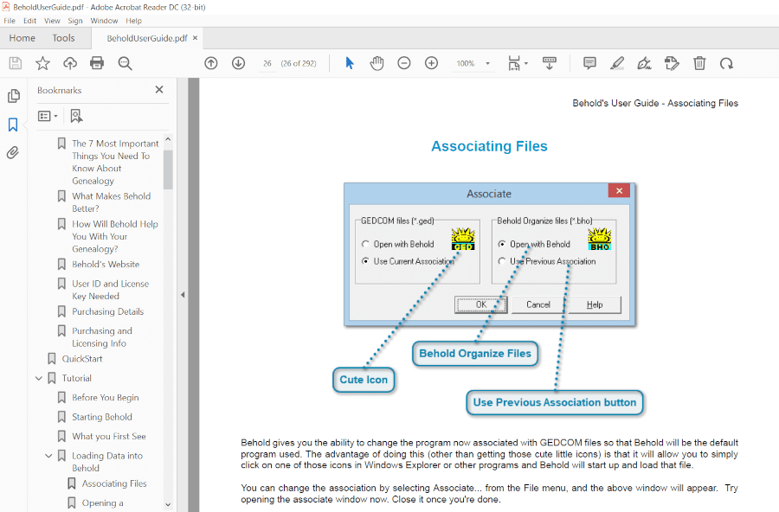
Task: Open the Edit menu
Action: (29, 21)
